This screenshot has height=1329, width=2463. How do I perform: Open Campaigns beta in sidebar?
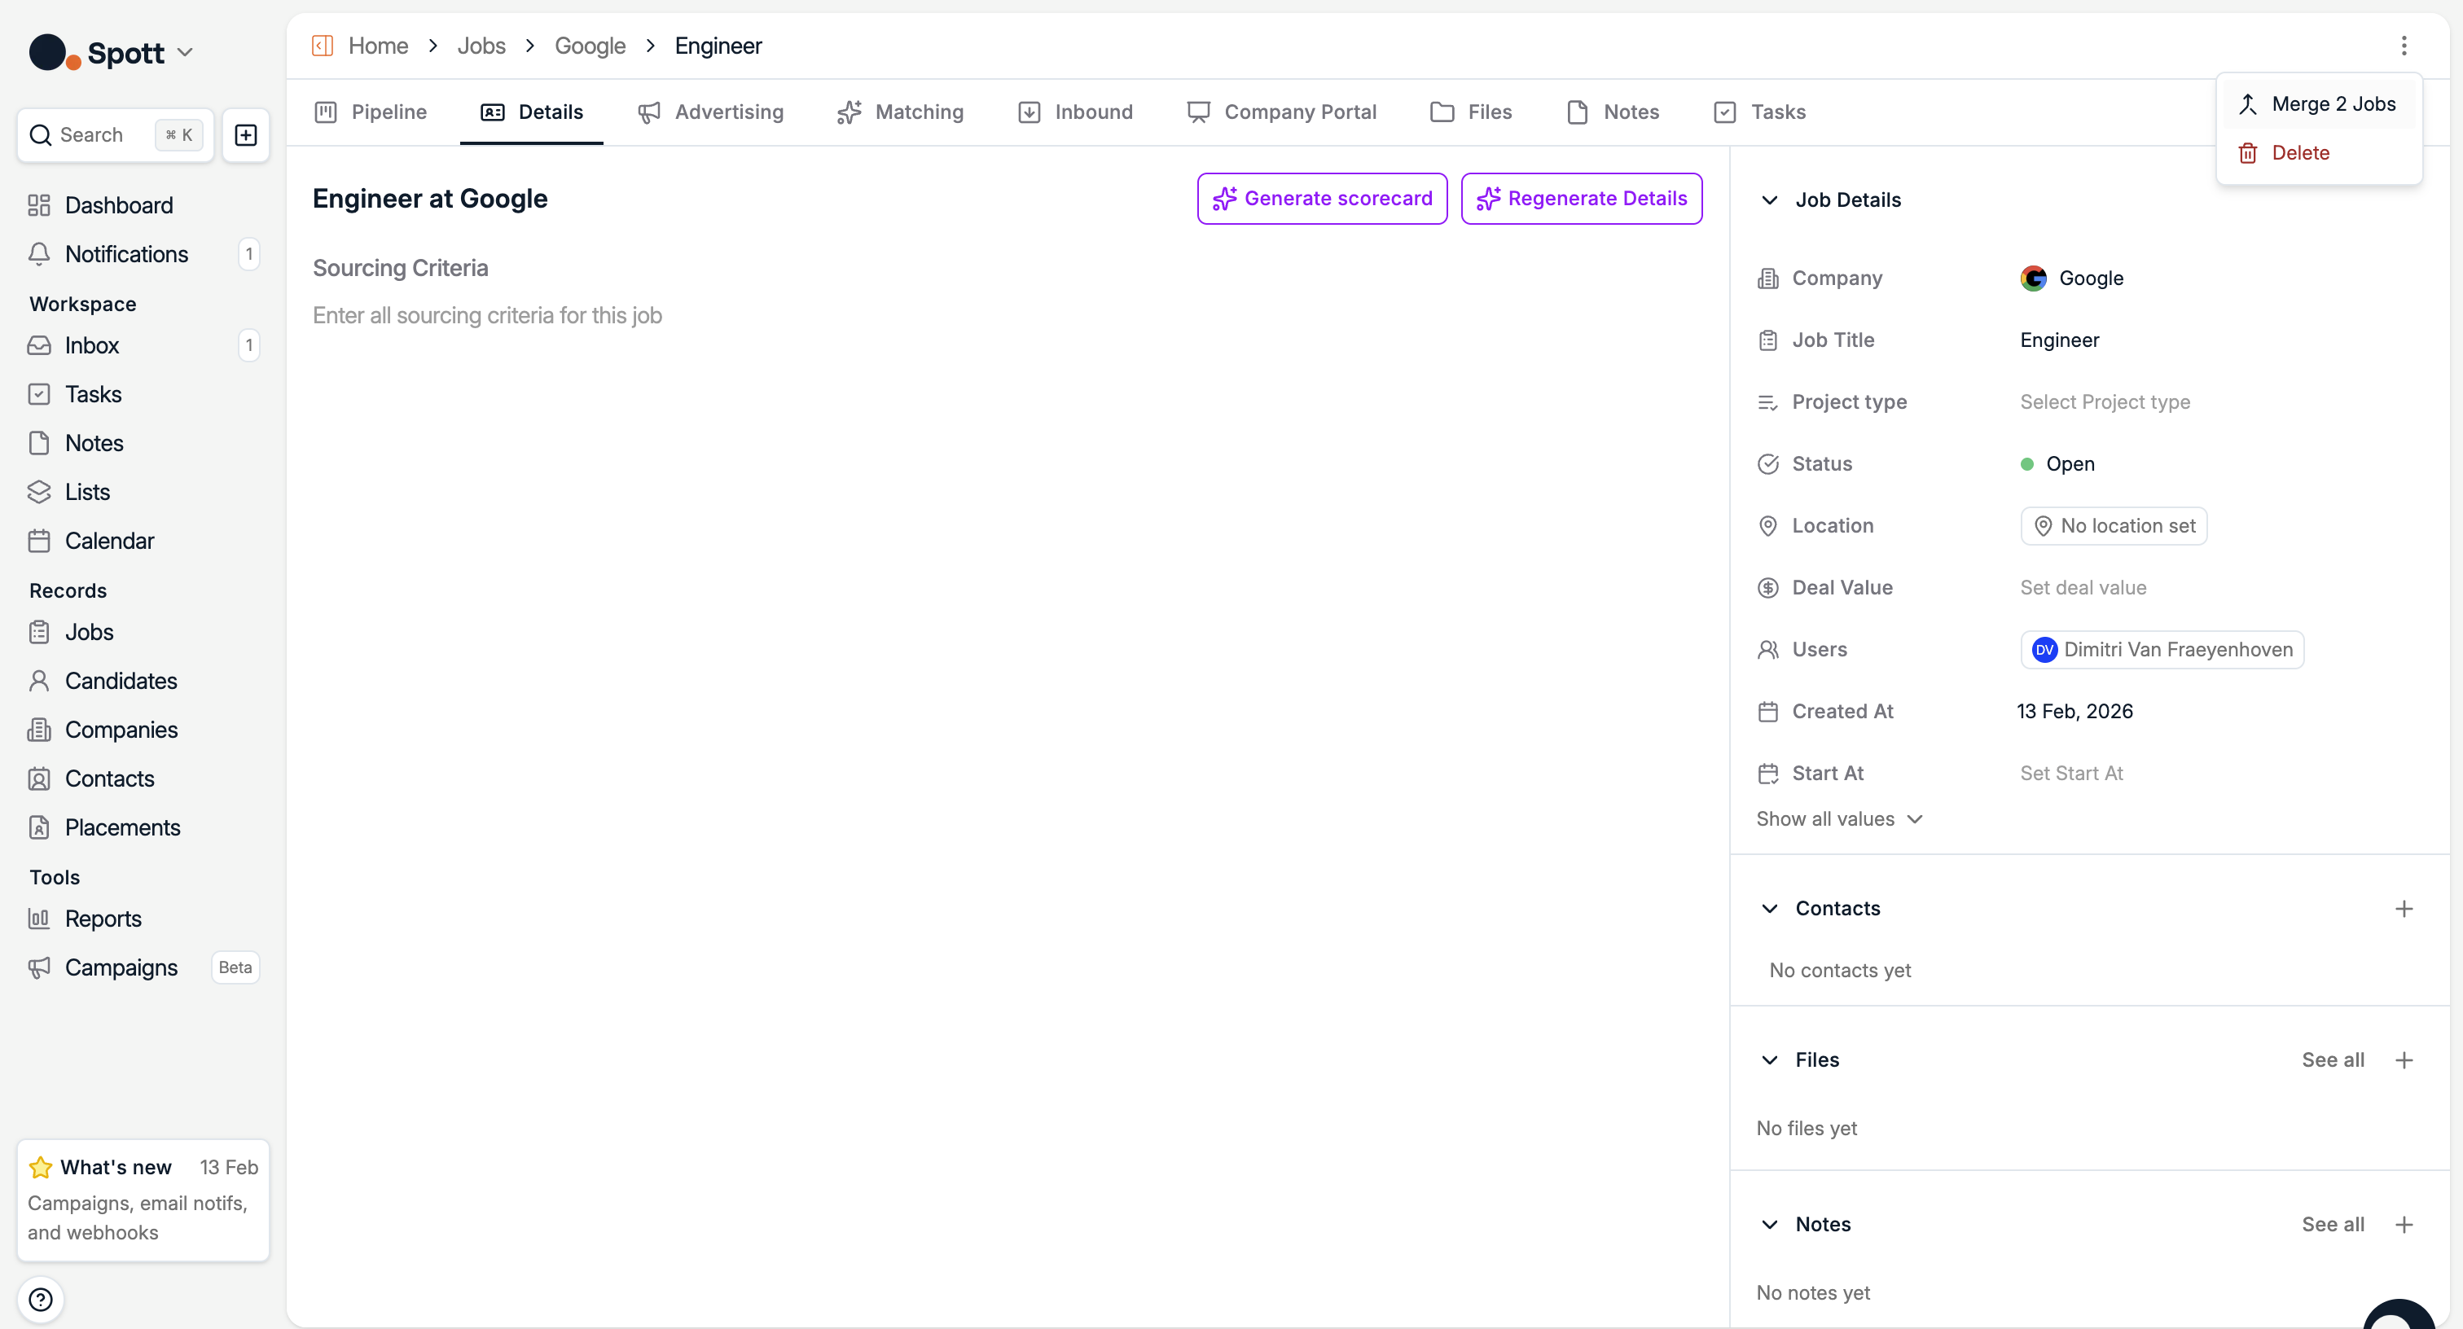point(143,967)
